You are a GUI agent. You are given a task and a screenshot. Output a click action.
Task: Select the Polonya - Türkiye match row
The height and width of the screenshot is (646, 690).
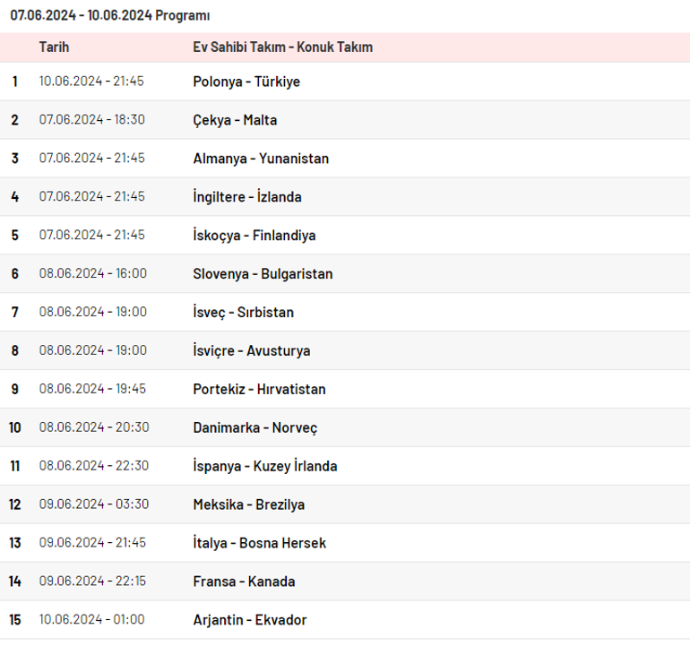345,82
